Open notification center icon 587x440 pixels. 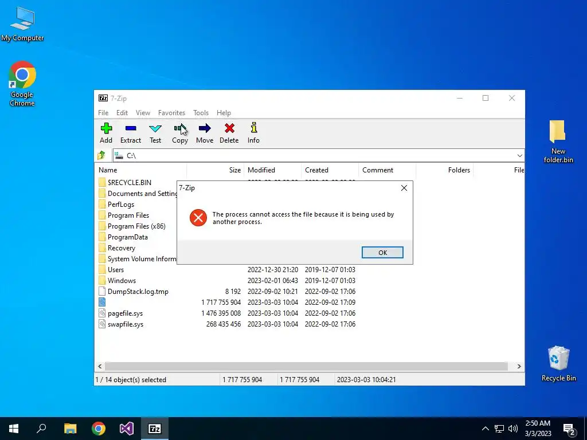tap(569, 429)
